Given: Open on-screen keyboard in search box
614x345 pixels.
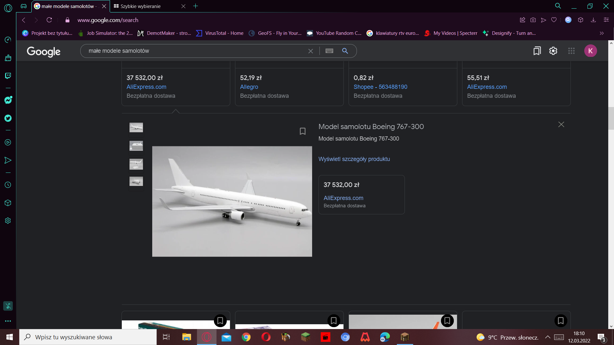Looking at the screenshot, I should (329, 51).
